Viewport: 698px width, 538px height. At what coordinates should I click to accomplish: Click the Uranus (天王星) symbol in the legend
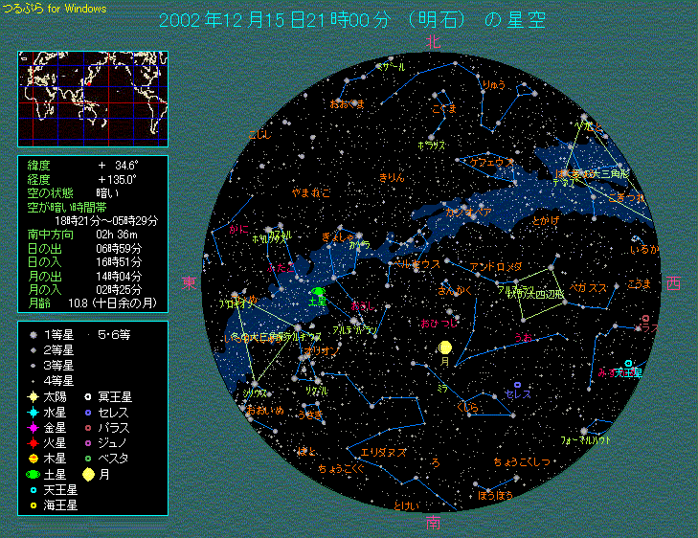[x=34, y=490]
